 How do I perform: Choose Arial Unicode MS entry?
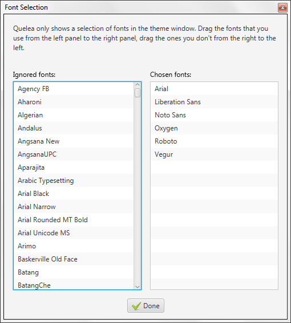coord(74,233)
